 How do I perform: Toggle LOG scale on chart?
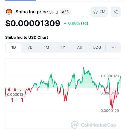tap(97, 47)
